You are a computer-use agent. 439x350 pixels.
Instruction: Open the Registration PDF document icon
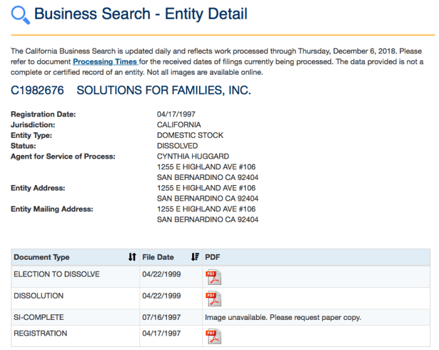click(214, 336)
